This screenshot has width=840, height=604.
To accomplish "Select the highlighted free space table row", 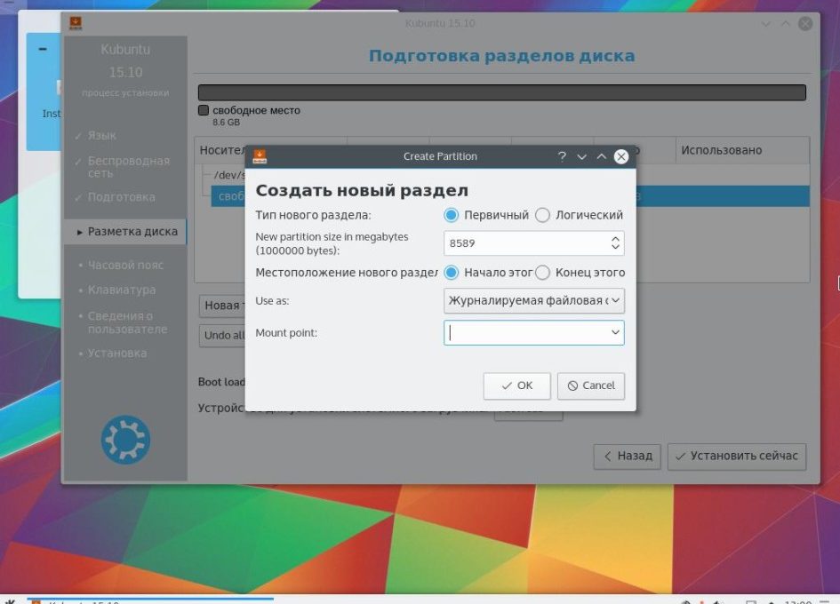I will click(510, 196).
